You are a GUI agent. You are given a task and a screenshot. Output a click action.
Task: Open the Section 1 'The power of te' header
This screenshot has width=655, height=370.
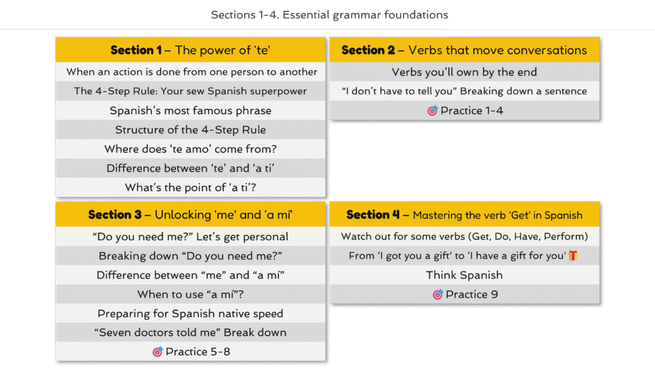coord(191,50)
